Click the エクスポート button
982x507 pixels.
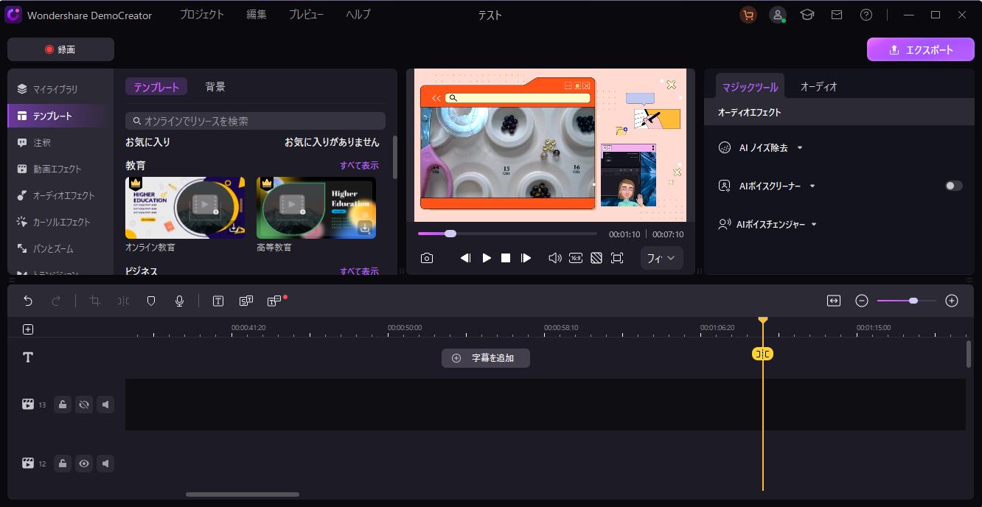tap(920, 49)
